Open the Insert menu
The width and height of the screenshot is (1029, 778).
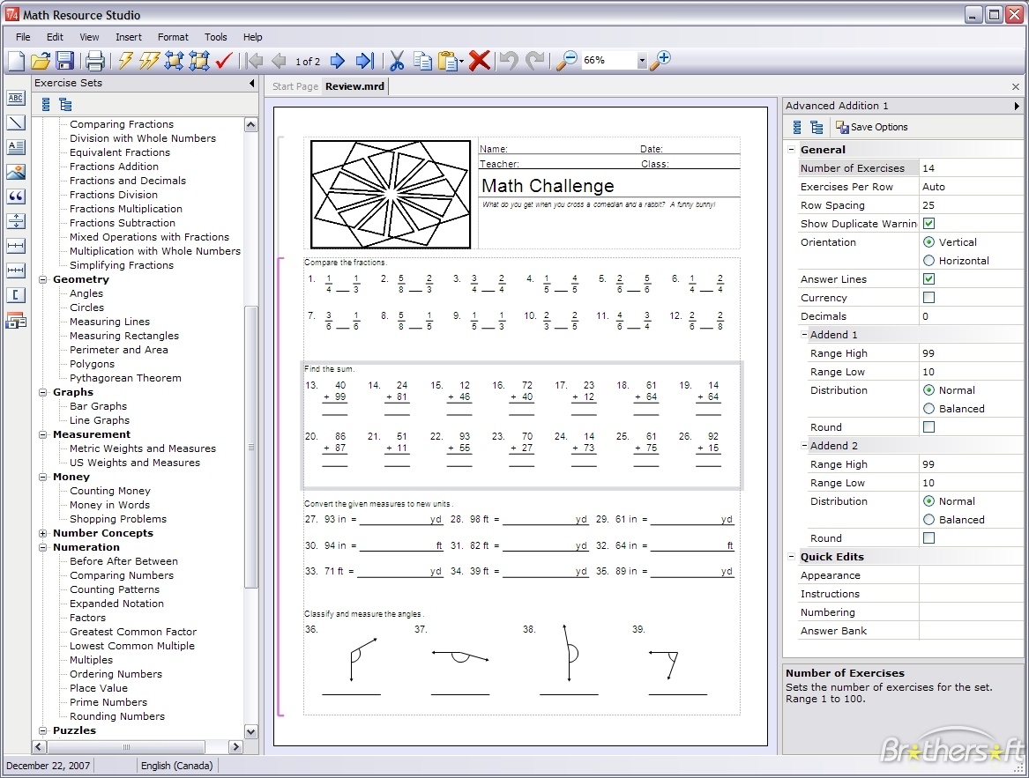[129, 37]
